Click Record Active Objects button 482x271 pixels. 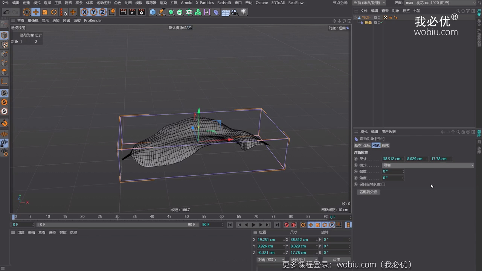(287, 225)
